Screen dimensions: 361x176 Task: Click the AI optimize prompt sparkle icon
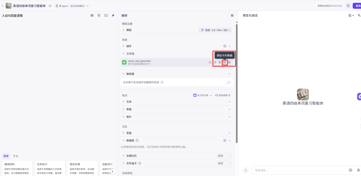pyautogui.click(x=113, y=15)
